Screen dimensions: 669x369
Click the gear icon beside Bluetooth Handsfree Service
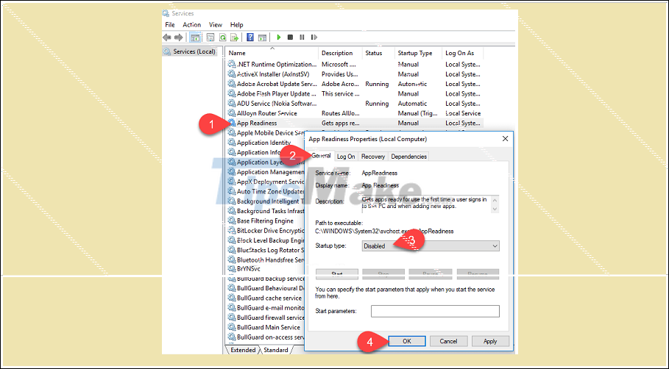point(232,259)
